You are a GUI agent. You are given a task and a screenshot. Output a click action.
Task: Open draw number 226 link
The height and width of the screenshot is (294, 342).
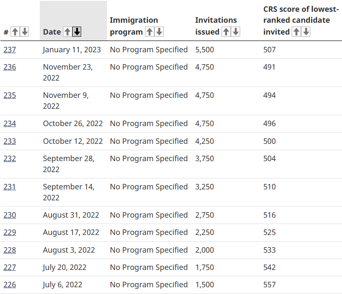click(10, 285)
